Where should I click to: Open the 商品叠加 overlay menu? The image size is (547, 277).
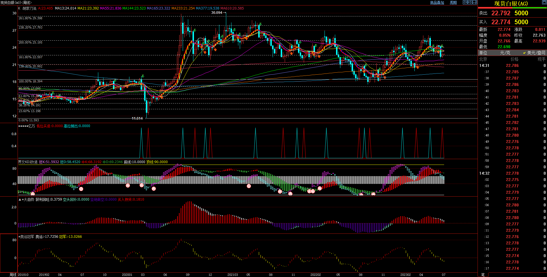[x=437, y=3]
